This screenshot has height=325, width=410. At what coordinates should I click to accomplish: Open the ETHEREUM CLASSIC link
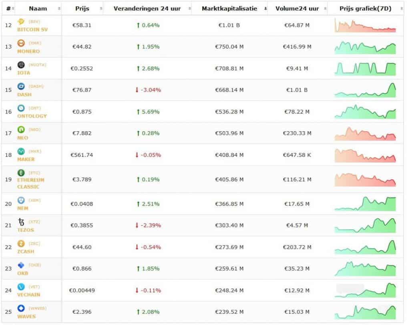pos(30,183)
